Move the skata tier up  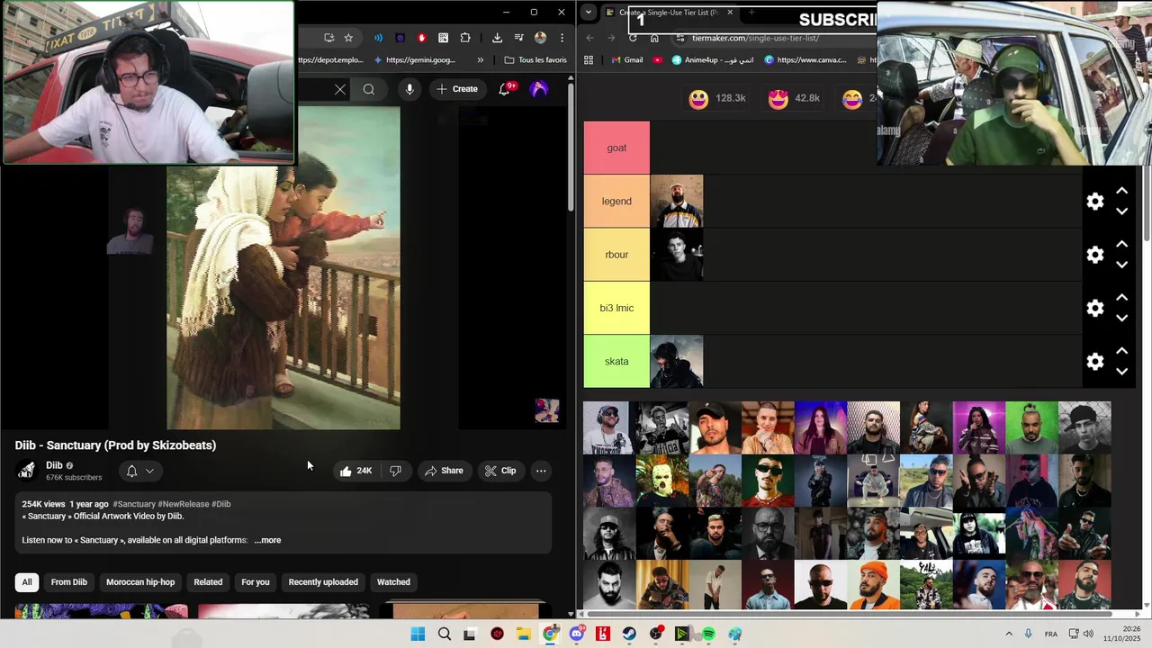coord(1122,351)
